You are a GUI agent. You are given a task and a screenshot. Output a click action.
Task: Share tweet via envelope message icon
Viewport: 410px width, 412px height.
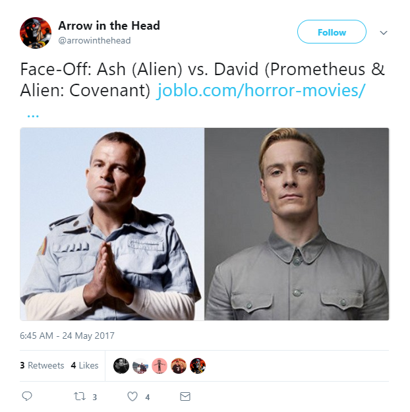[x=185, y=396]
